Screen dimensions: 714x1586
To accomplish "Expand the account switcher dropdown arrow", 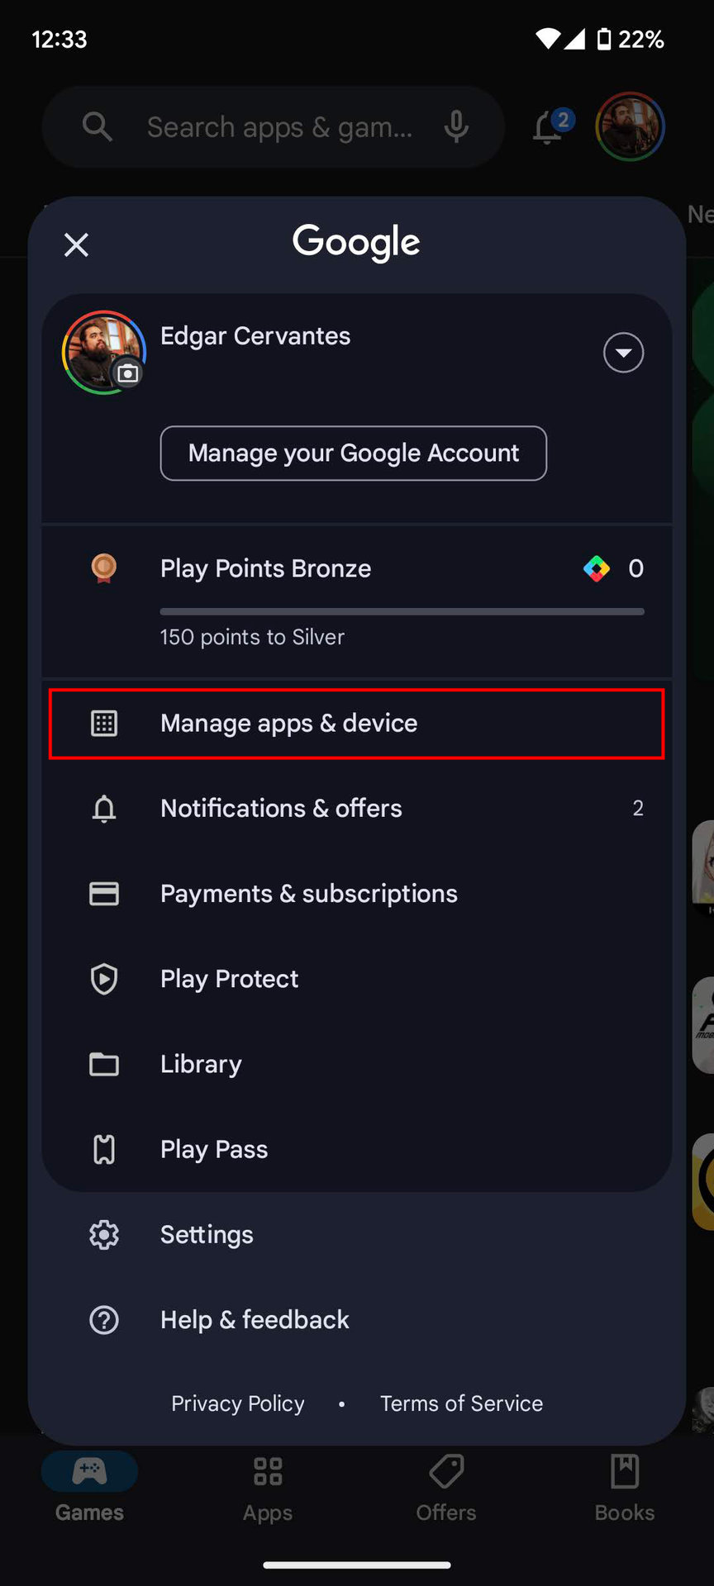I will [x=623, y=354].
